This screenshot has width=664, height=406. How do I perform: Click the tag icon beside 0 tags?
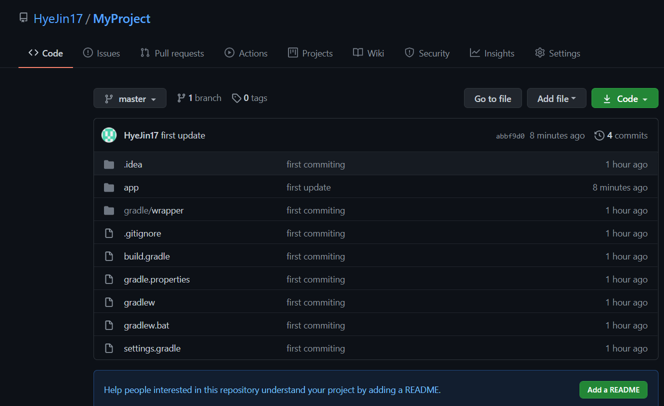click(x=236, y=98)
